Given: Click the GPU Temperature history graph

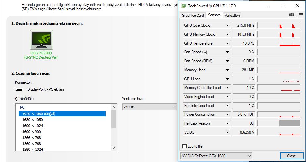Looking at the screenshot, I should [x=279, y=43].
